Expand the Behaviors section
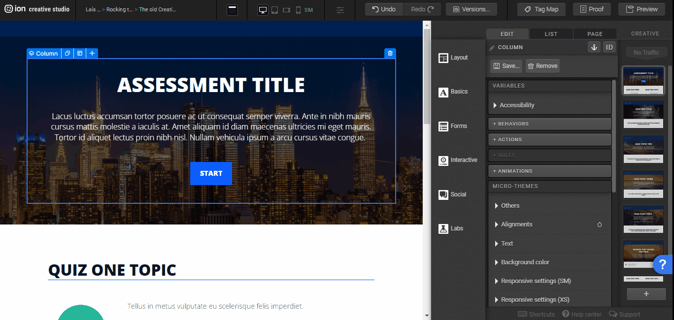 pos(549,124)
